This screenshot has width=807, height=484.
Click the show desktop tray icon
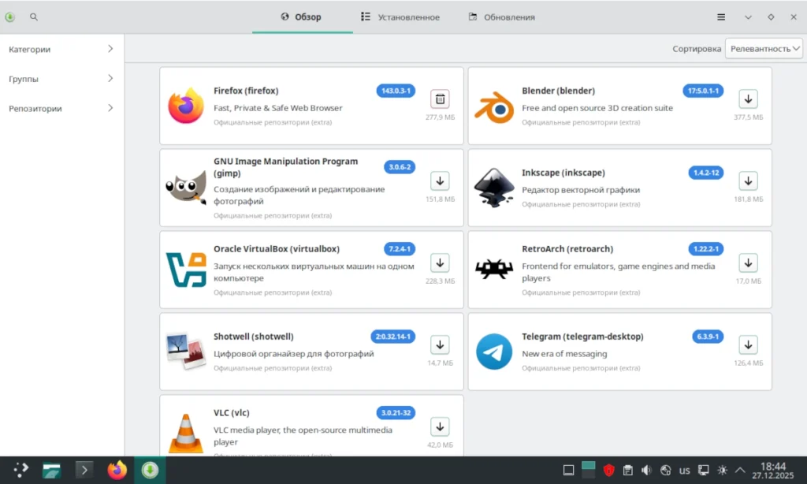tap(569, 470)
